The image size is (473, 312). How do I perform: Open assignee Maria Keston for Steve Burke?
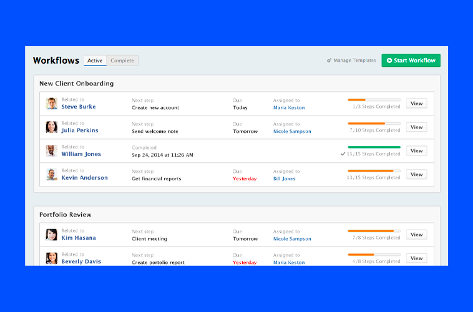(289, 108)
